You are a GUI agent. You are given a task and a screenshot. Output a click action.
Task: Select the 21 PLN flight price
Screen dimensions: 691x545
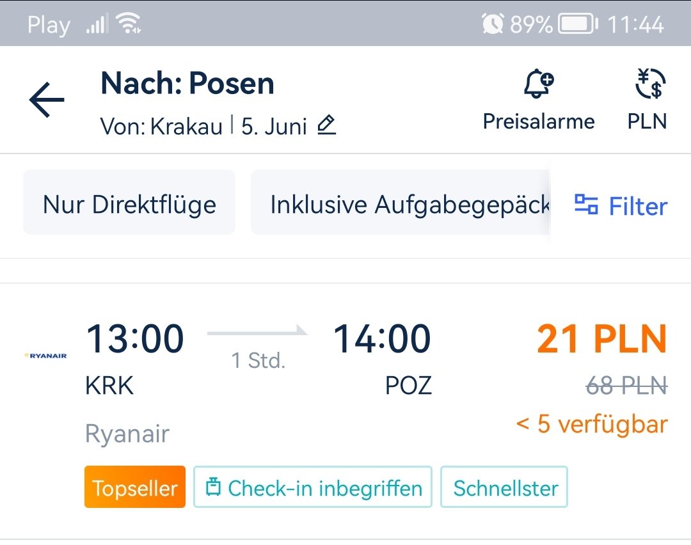602,339
